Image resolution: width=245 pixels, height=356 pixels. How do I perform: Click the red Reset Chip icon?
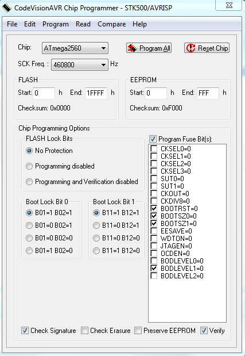click(191, 48)
